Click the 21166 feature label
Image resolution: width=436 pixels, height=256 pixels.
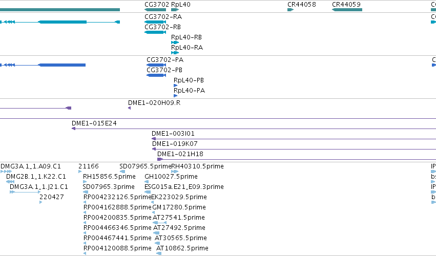tap(89, 166)
